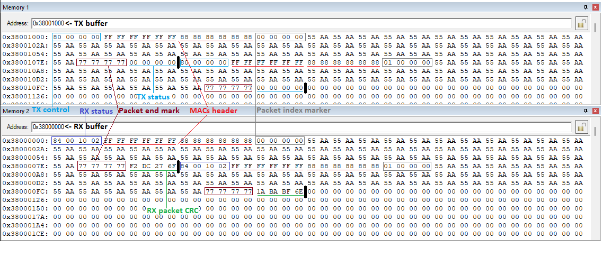
Task: Click the Memory 2 address field 0x38000000
Action: tap(48, 127)
